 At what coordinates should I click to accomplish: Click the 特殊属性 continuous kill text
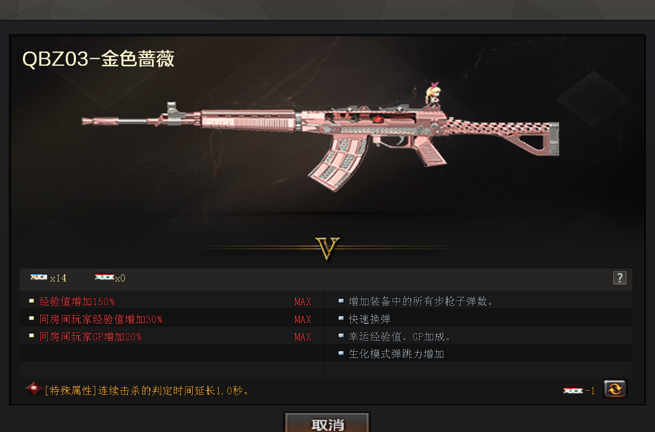tap(147, 391)
